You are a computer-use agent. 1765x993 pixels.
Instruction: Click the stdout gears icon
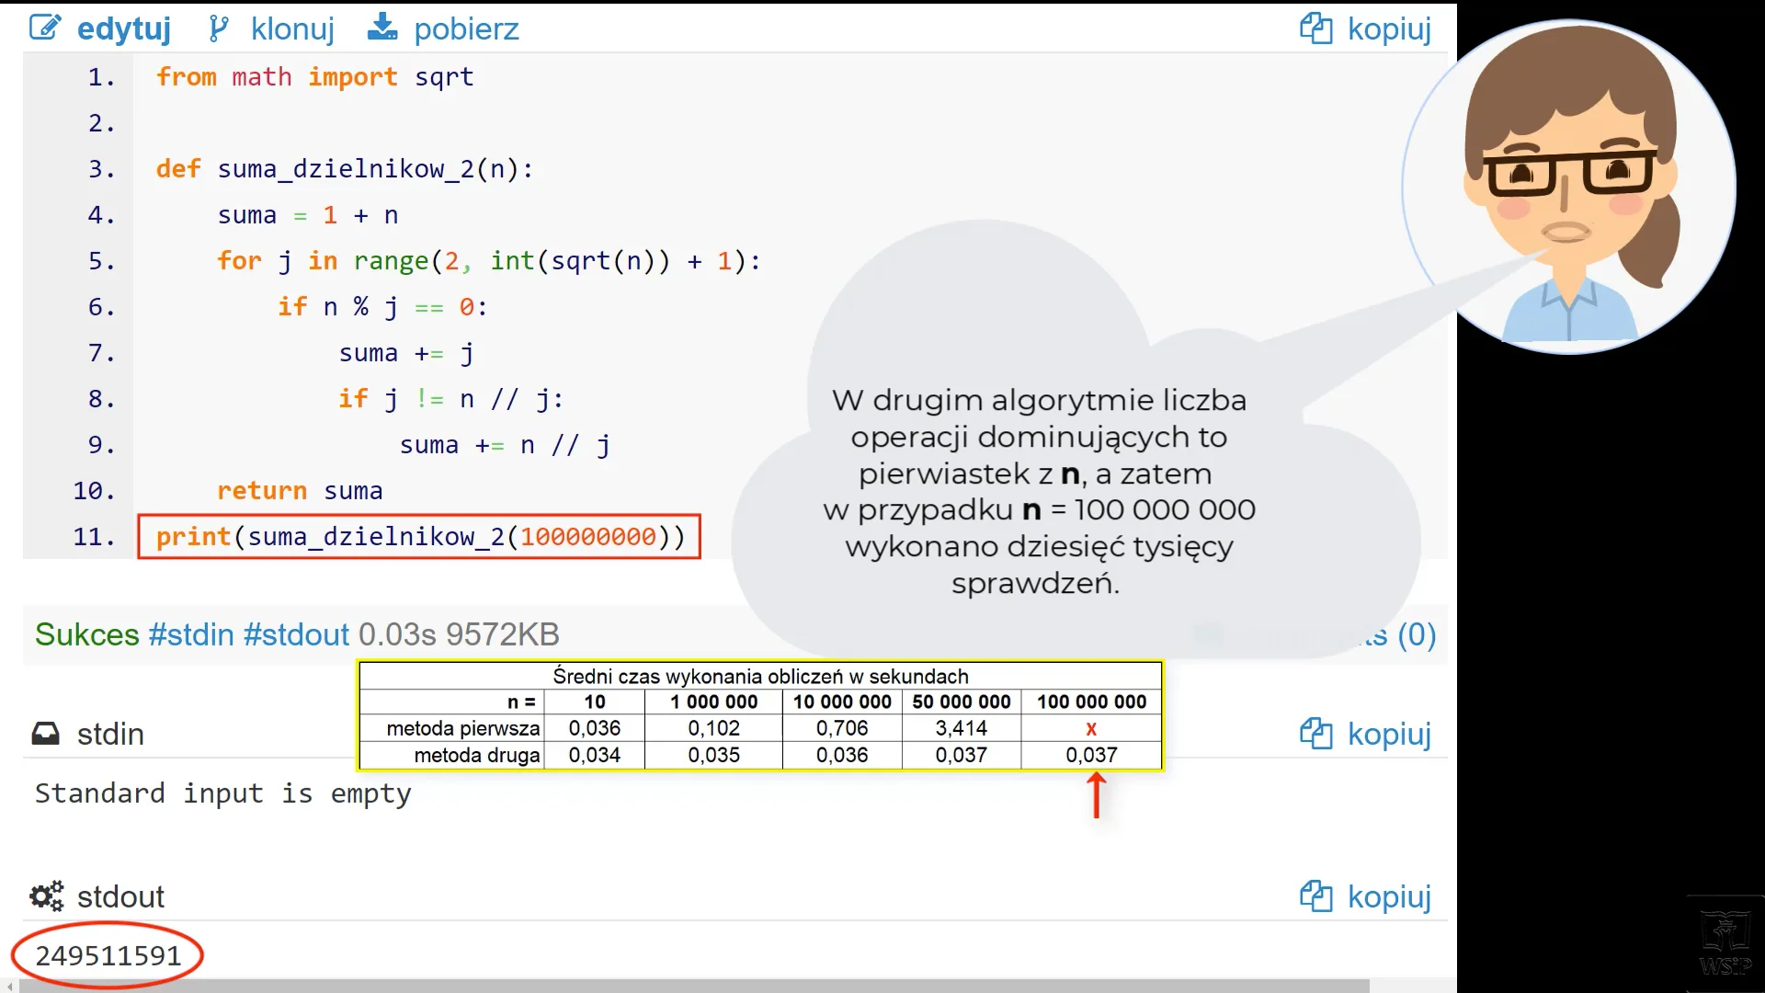(x=46, y=896)
